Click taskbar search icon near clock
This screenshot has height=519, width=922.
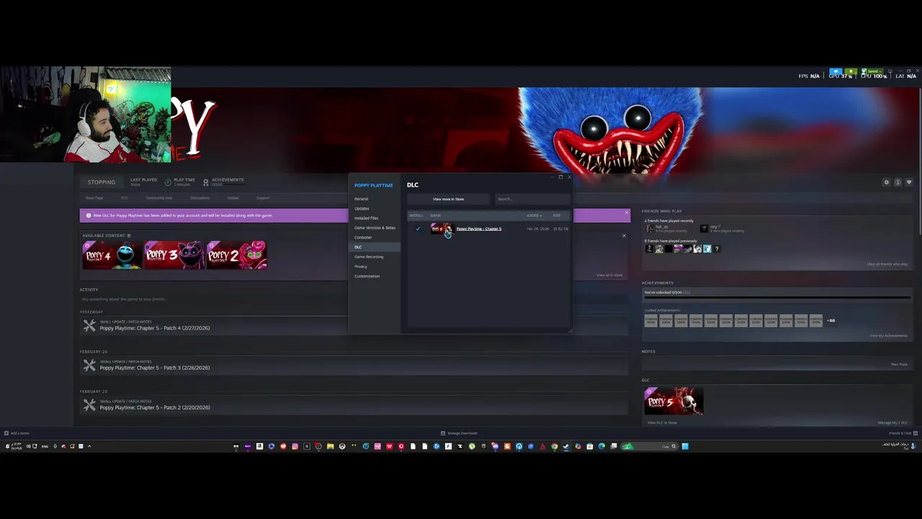click(x=673, y=446)
